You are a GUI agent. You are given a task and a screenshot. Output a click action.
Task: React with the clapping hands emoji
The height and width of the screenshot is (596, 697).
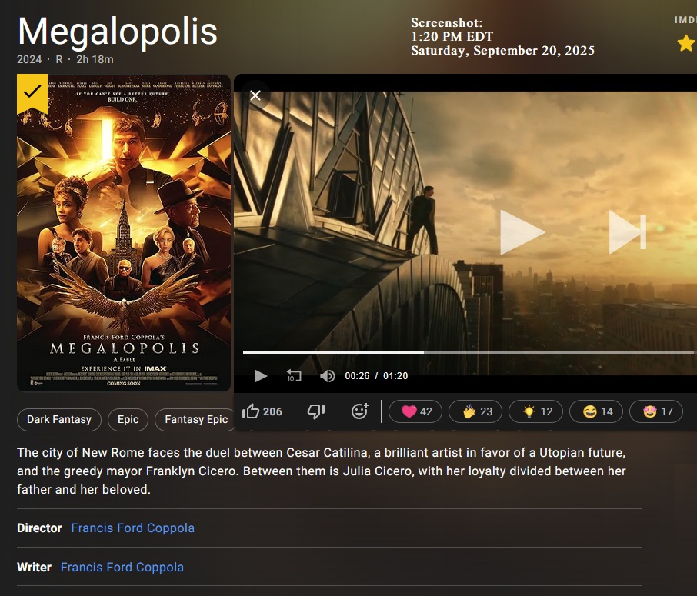coord(476,411)
